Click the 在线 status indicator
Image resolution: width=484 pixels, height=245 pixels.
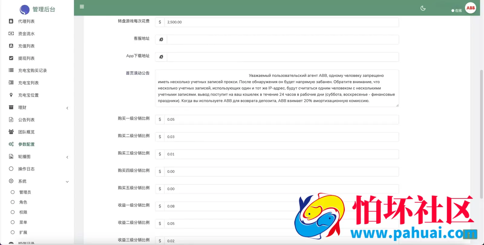(456, 11)
